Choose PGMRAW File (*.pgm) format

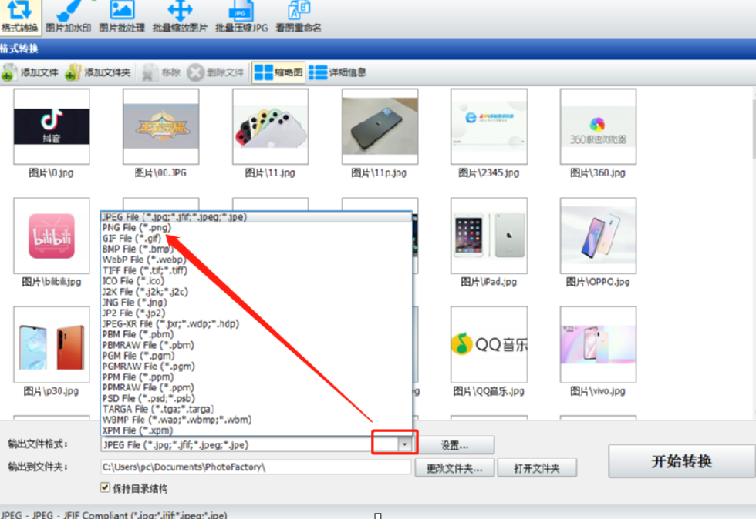pos(256,367)
